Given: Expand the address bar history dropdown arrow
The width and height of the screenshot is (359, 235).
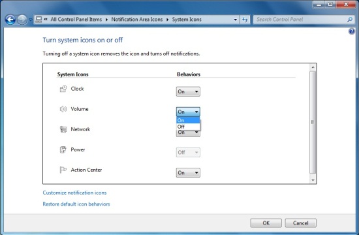Looking at the screenshot, I should 236,20.
